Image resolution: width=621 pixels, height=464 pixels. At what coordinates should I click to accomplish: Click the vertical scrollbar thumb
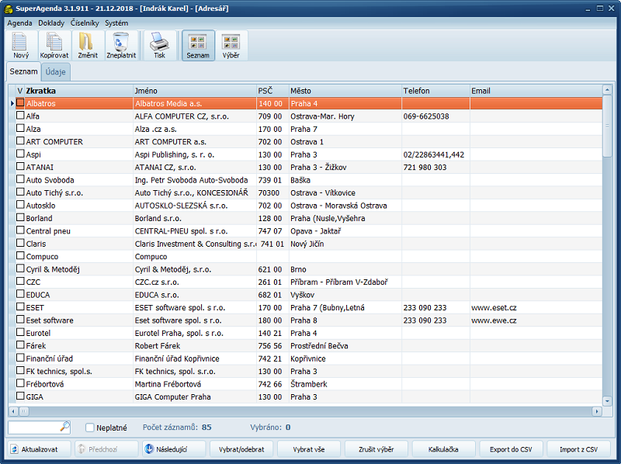pos(607,126)
